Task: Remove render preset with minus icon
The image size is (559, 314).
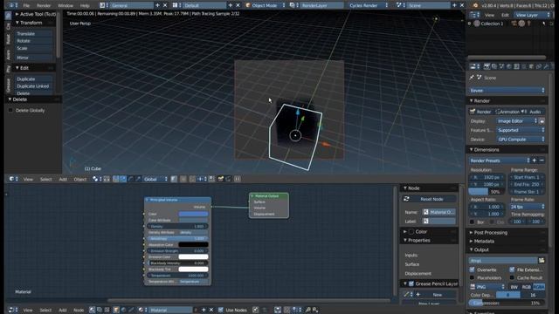Action: (542, 160)
